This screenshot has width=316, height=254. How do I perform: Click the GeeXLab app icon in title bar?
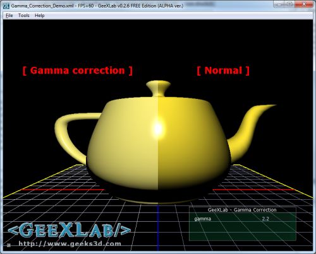tap(6, 6)
